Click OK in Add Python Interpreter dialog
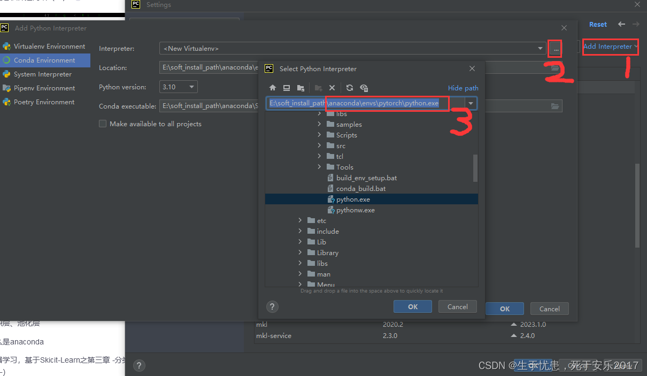The width and height of the screenshot is (647, 376). point(505,309)
